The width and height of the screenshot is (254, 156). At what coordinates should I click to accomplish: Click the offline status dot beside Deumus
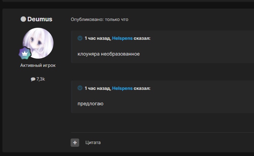pyautogui.click(x=23, y=19)
